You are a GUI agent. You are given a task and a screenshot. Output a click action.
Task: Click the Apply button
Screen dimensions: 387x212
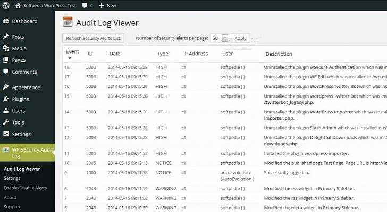pos(240,38)
